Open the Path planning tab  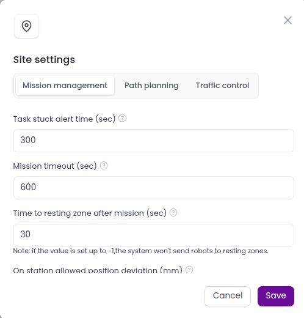tap(151, 86)
